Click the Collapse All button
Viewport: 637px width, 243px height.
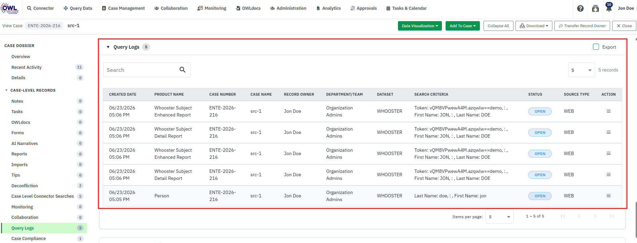coord(498,26)
